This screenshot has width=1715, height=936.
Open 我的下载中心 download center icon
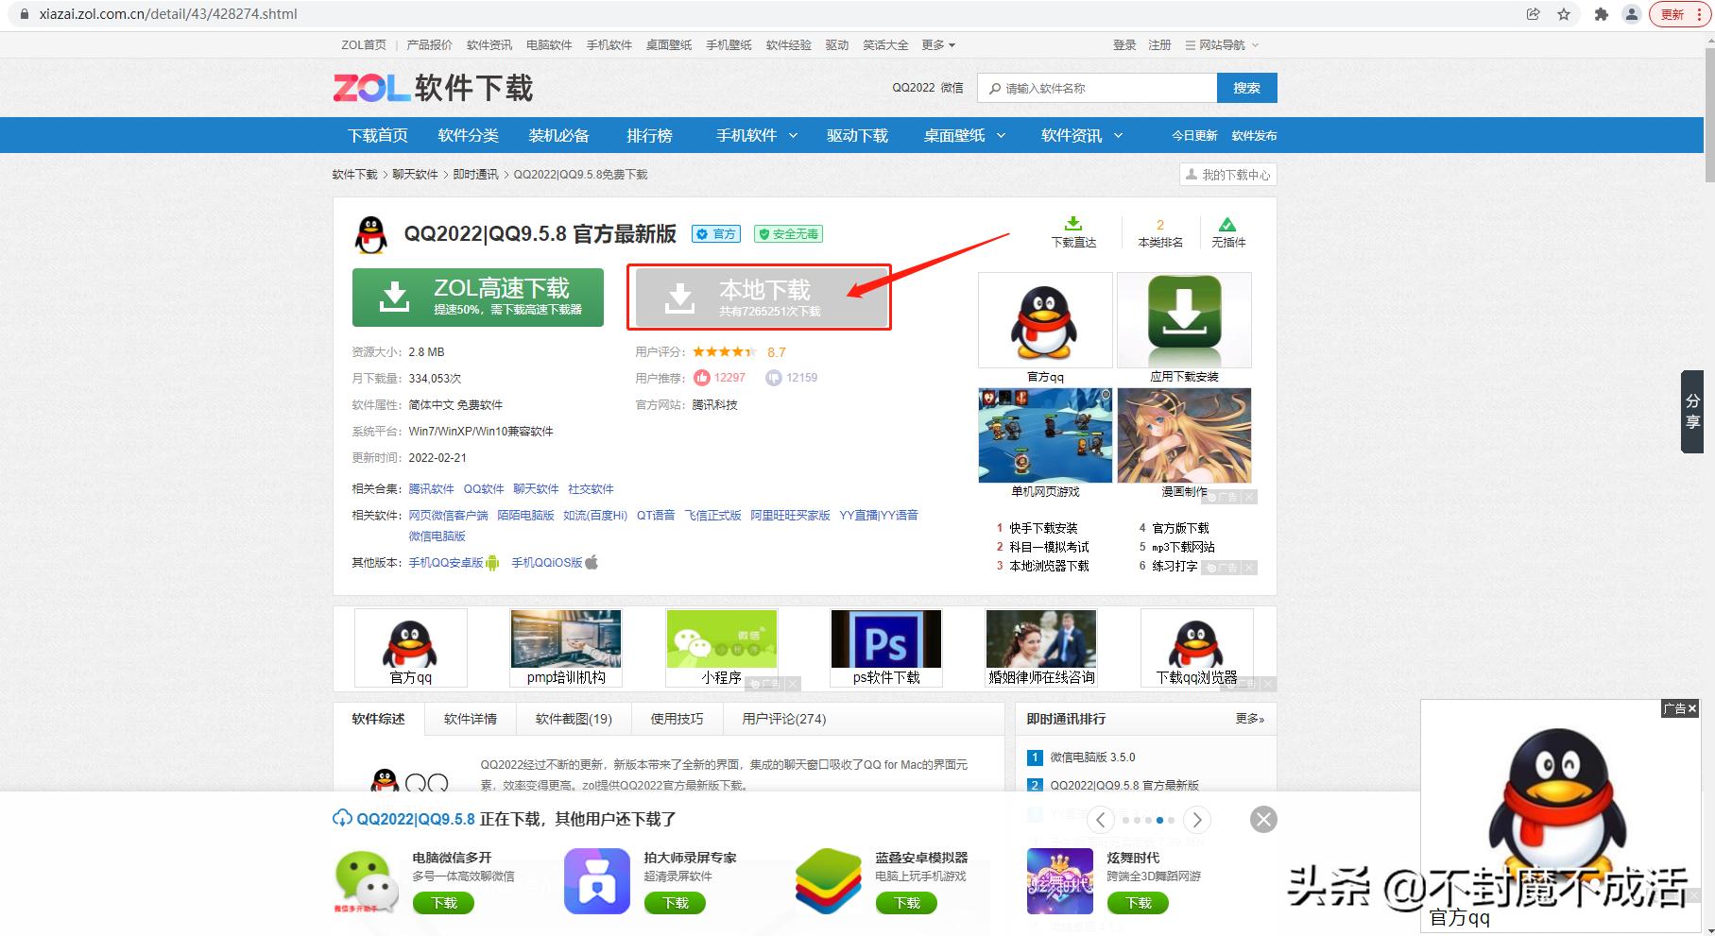tap(1192, 174)
